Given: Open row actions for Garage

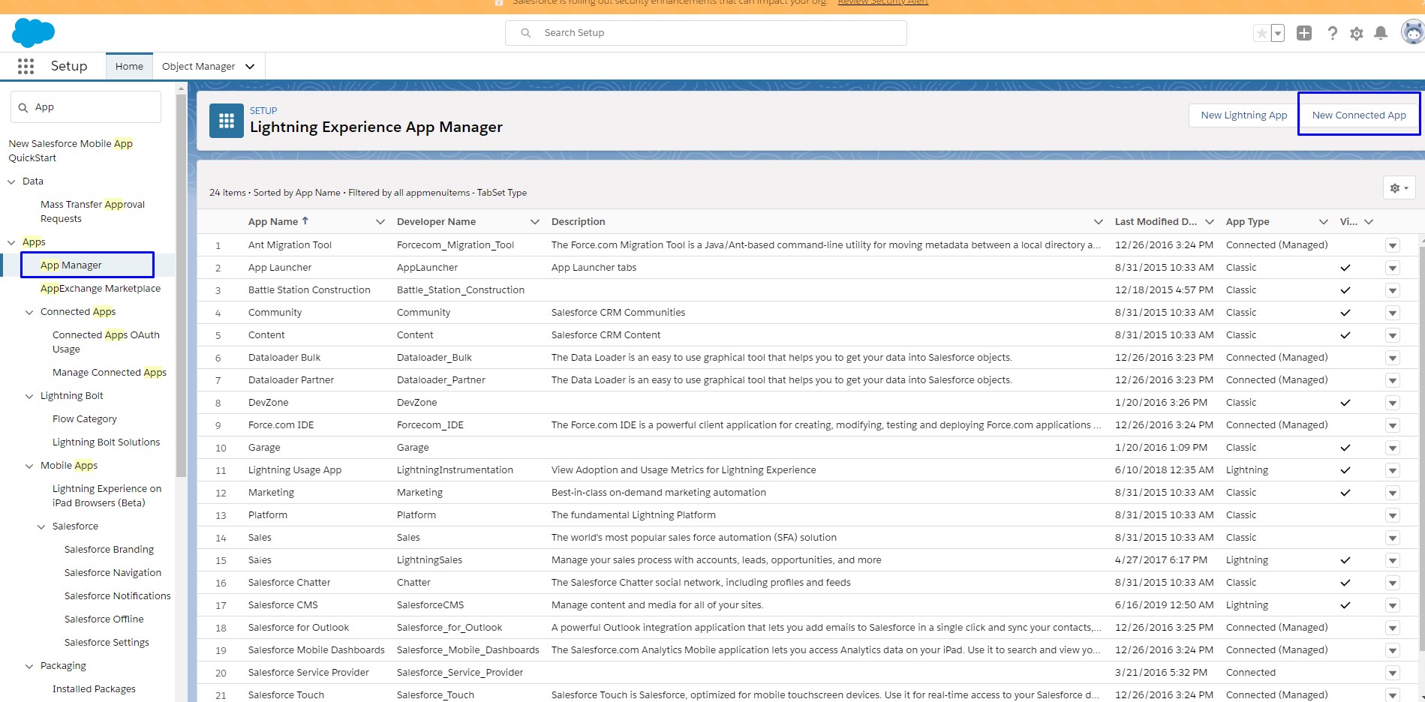Looking at the screenshot, I should click(x=1393, y=448).
